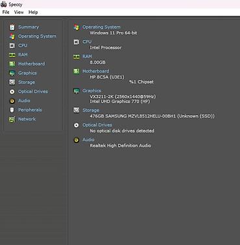This screenshot has width=240, height=245.
Task: Click the Graphics monitor icon in sidebar
Action: 12,73
